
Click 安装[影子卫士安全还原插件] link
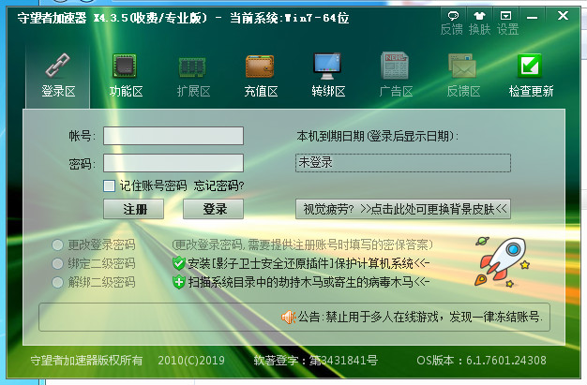pyautogui.click(x=309, y=263)
